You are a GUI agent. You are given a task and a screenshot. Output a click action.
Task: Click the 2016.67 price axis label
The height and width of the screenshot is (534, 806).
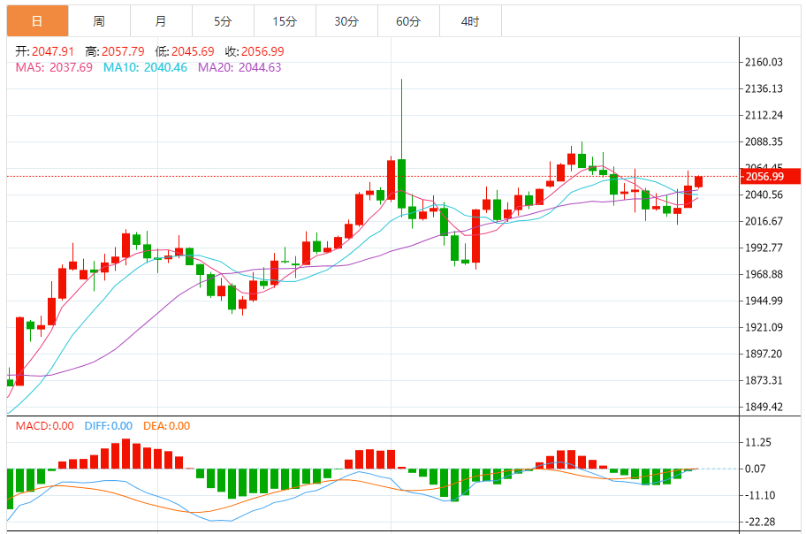click(764, 221)
